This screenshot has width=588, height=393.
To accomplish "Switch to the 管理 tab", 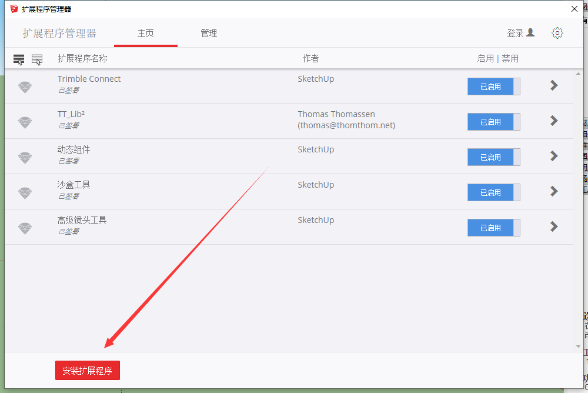I will pyautogui.click(x=209, y=34).
